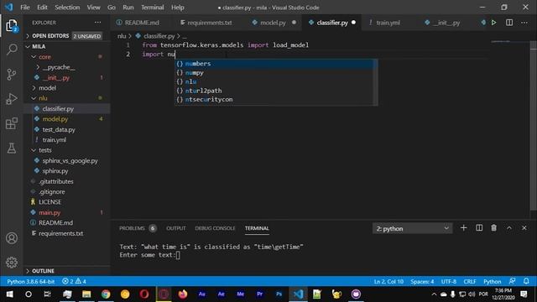Click Ln 2, Col 10 go-to-line indicator
Screen dimensions: 537x302
(x=388, y=281)
